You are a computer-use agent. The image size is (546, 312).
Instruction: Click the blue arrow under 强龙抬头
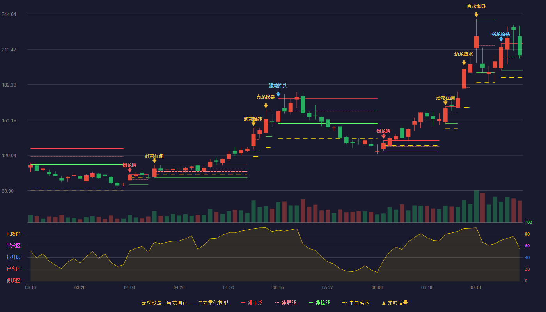click(278, 94)
